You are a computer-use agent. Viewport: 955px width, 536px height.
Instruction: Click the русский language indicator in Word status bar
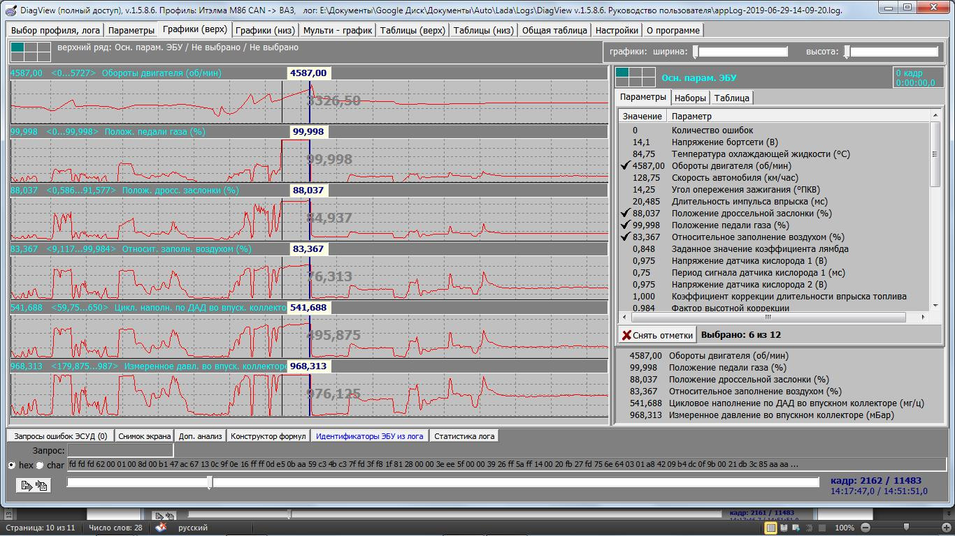point(193,528)
